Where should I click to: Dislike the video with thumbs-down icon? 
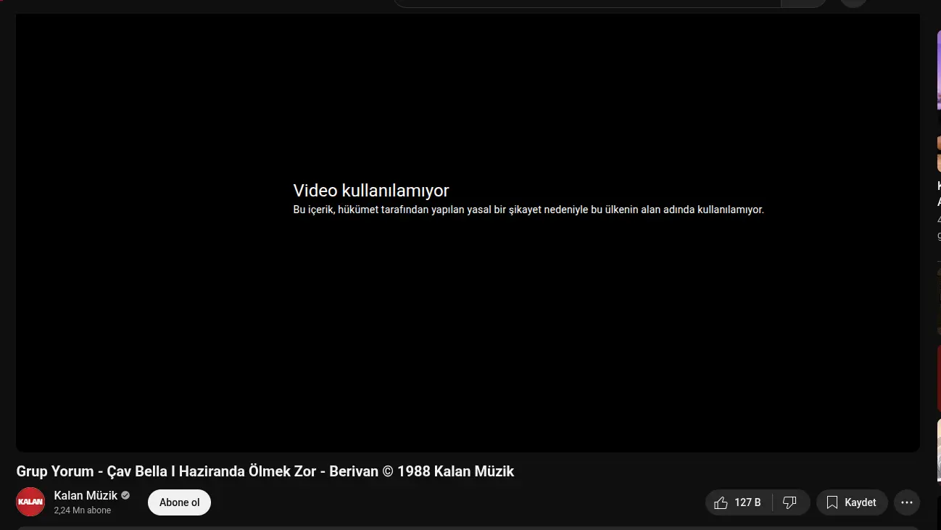point(791,502)
